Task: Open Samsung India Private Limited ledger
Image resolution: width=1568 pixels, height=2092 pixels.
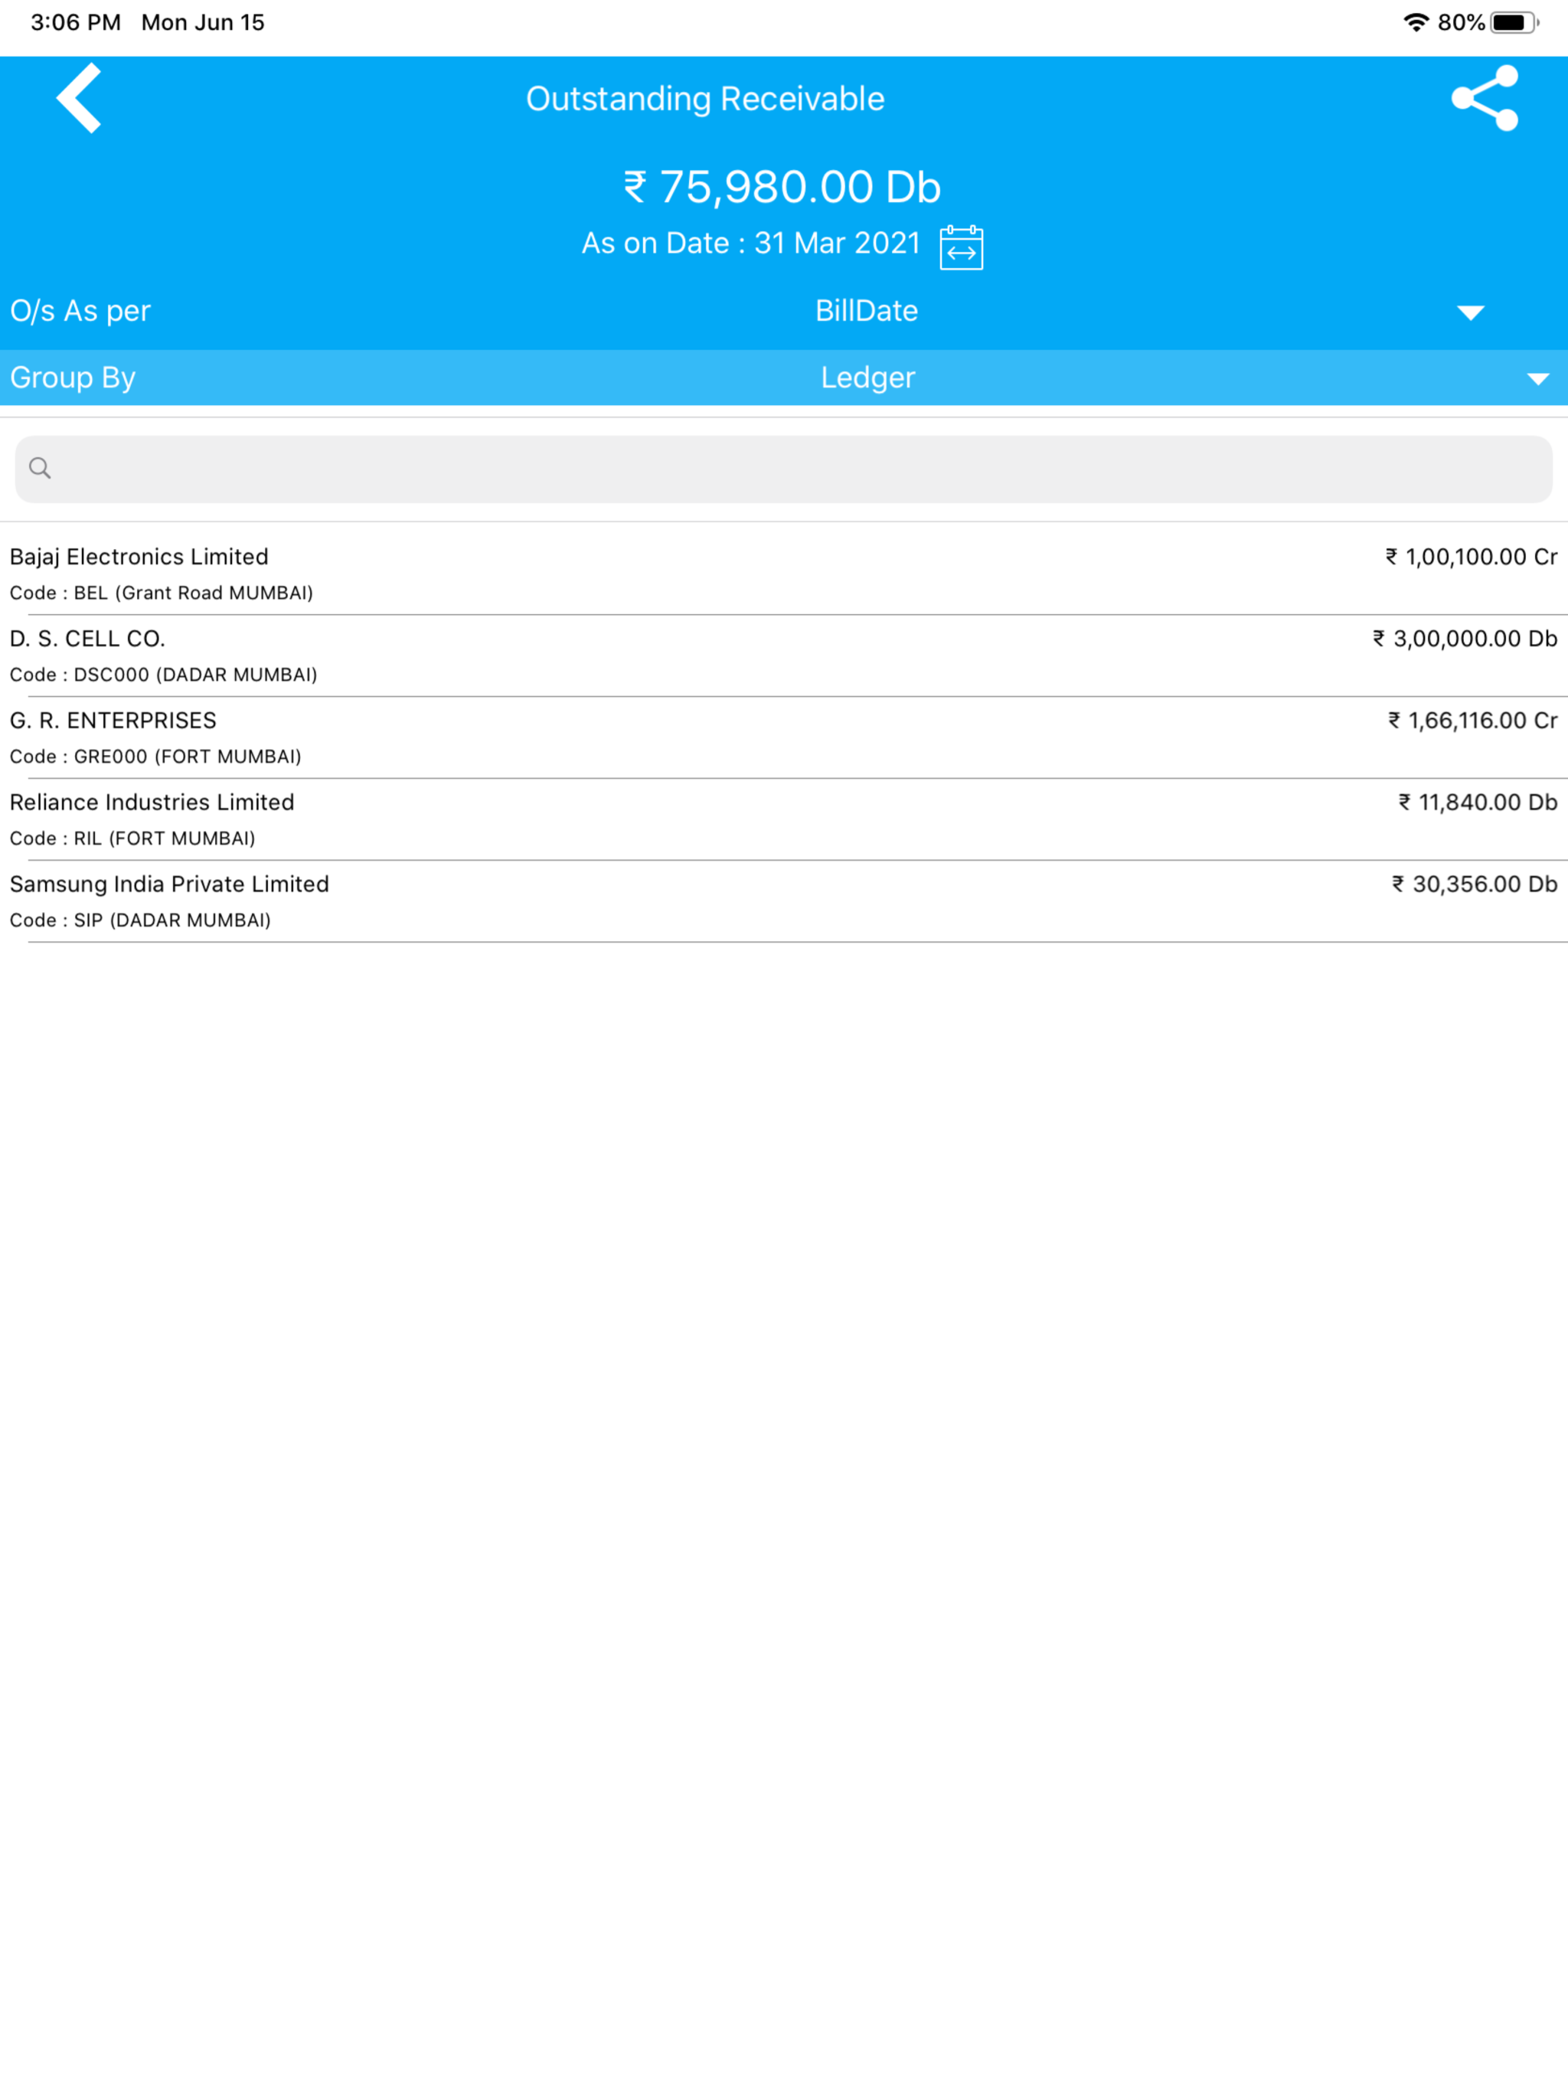Action: [784, 901]
